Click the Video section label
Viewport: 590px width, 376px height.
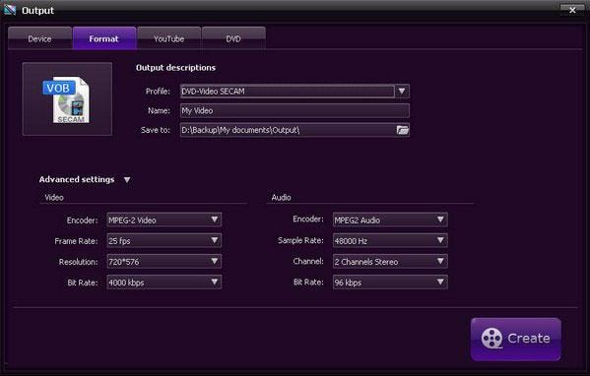point(54,198)
